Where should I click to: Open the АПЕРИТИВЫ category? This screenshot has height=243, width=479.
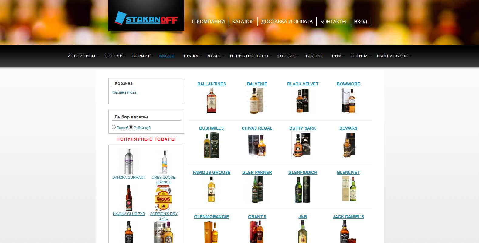82,56
